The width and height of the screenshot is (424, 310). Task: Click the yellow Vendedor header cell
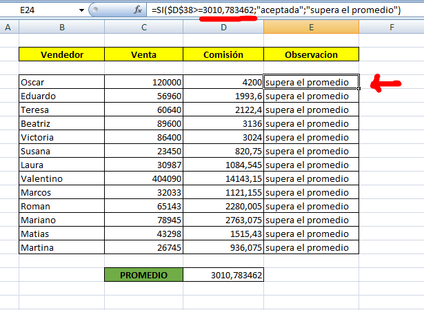click(x=61, y=54)
